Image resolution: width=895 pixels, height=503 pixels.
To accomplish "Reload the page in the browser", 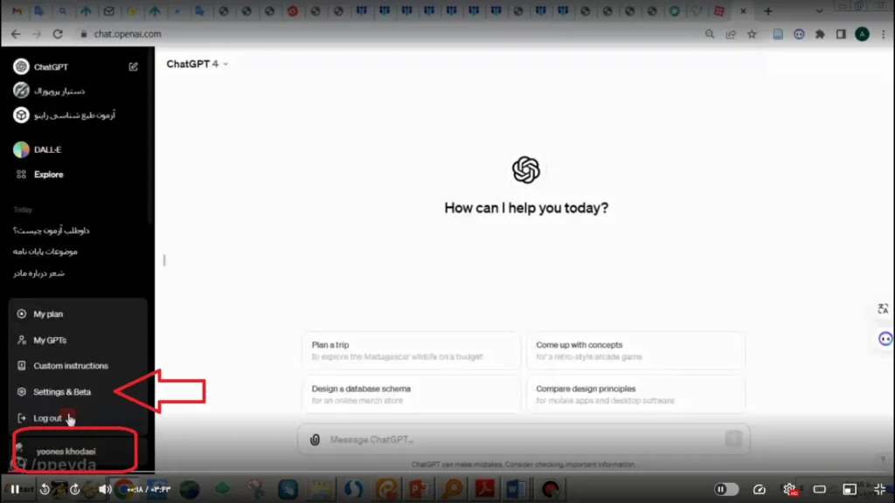I will click(x=58, y=34).
